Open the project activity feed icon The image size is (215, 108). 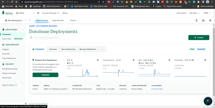tap(204, 20)
